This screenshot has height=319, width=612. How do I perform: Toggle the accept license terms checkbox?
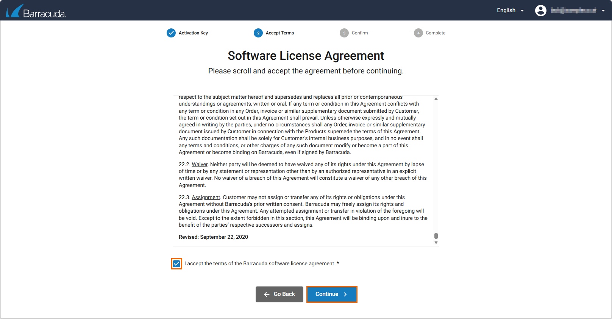click(176, 264)
